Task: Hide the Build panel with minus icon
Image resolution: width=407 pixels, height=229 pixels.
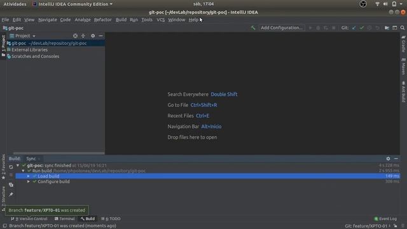Action: tap(396, 158)
